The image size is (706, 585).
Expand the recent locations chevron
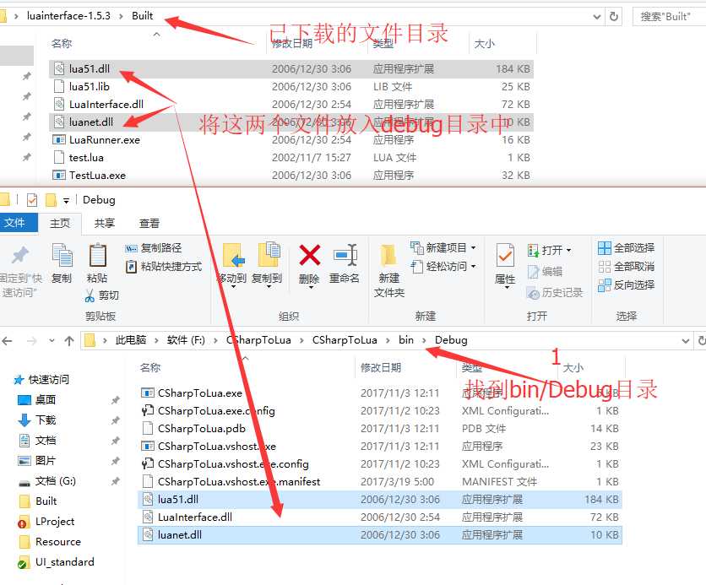coord(52,341)
